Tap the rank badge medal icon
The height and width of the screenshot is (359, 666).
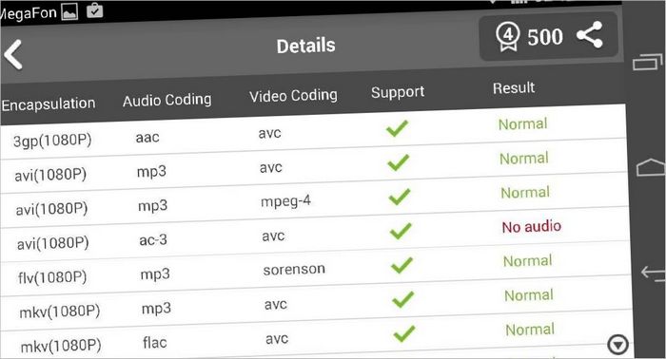[507, 37]
